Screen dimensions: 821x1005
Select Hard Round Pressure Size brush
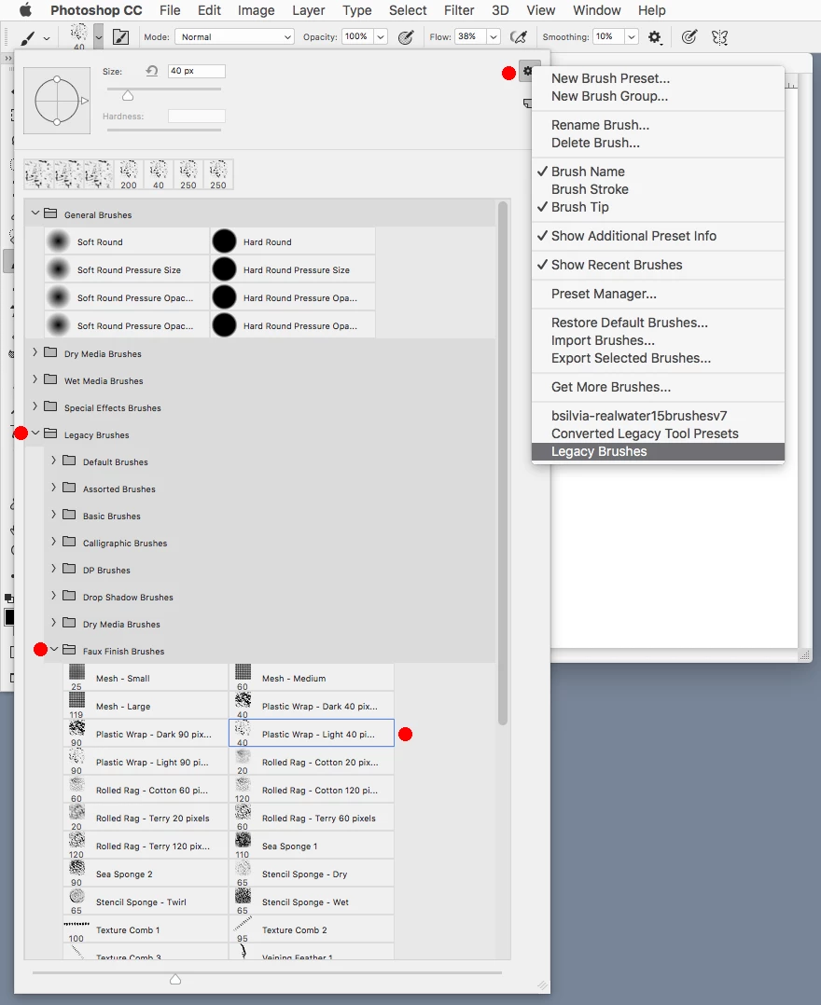(x=293, y=269)
